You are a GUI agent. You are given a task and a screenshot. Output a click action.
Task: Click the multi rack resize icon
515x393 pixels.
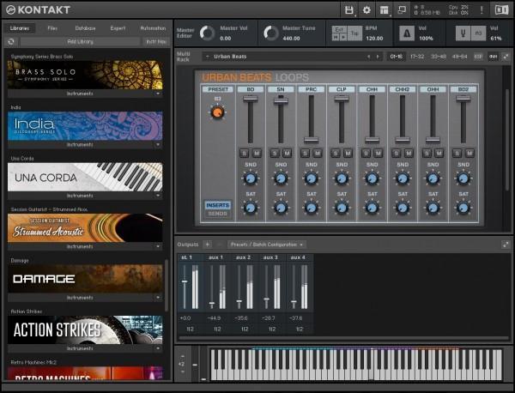click(506, 57)
